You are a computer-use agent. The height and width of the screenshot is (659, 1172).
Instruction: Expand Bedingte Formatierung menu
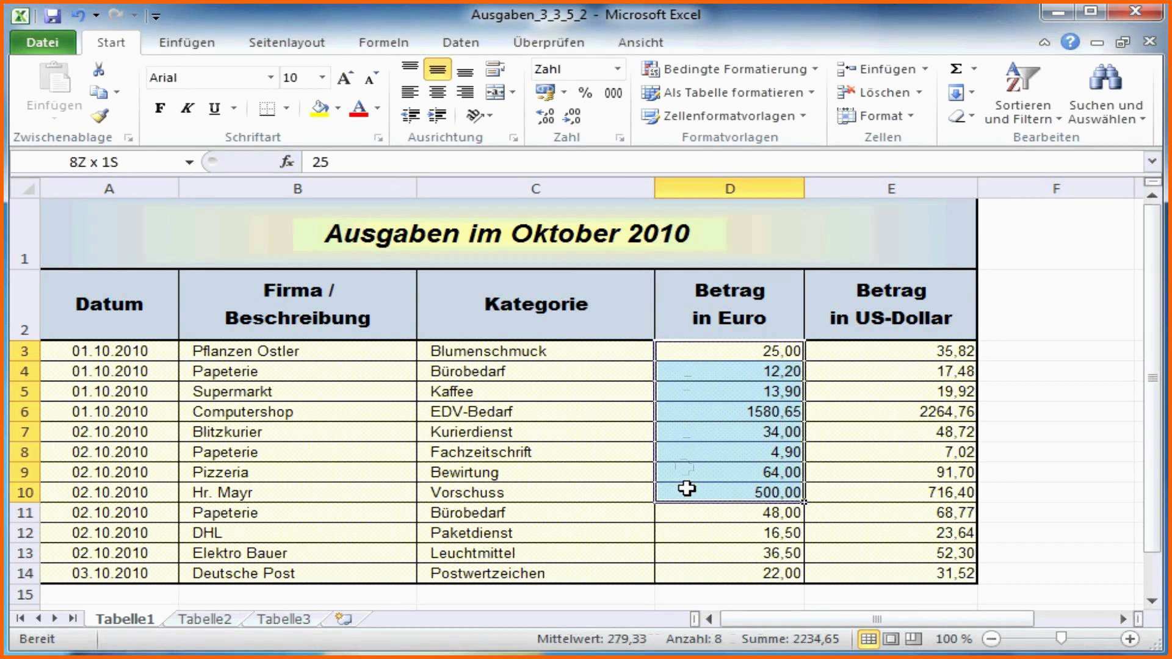(729, 69)
